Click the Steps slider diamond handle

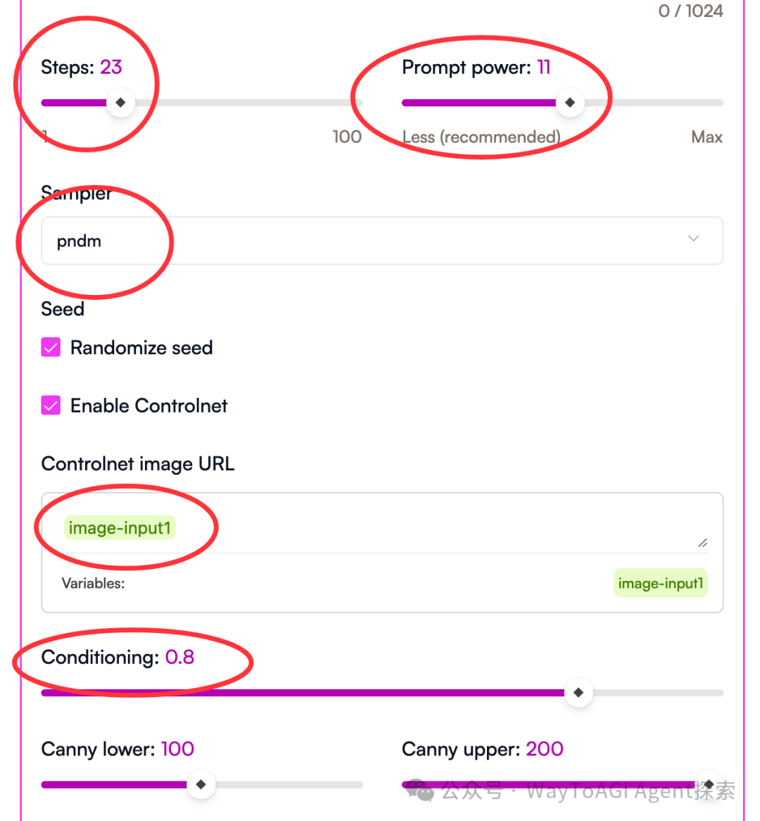click(x=120, y=103)
